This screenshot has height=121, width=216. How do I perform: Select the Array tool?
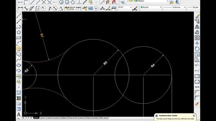[197, 38]
